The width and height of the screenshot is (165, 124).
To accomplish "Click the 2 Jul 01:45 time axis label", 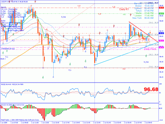I will (107, 123).
